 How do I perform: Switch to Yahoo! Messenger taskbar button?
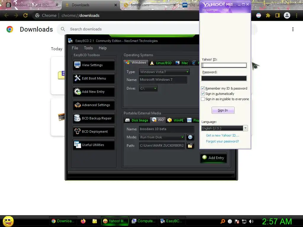pos(115,221)
